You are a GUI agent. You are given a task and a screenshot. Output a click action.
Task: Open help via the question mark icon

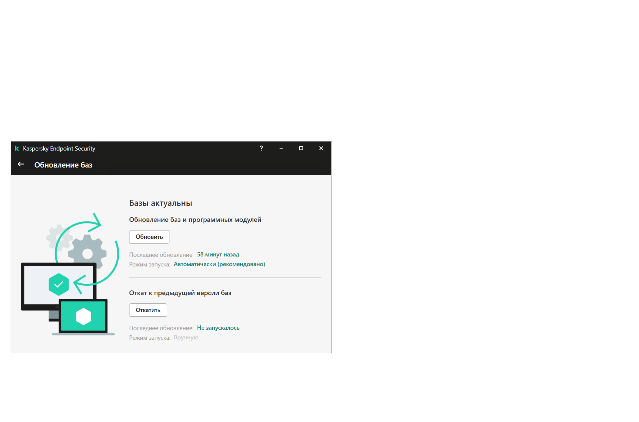261,149
